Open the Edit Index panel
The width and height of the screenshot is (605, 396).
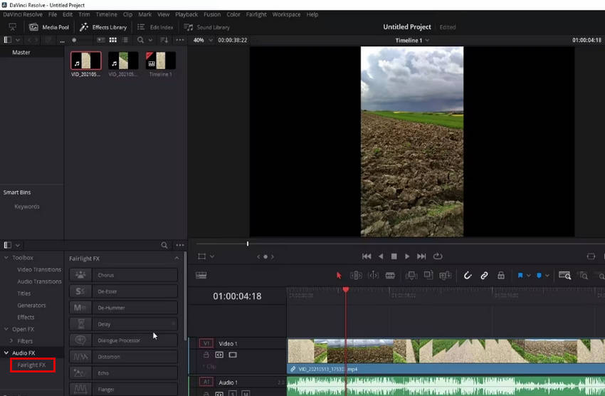(x=155, y=27)
